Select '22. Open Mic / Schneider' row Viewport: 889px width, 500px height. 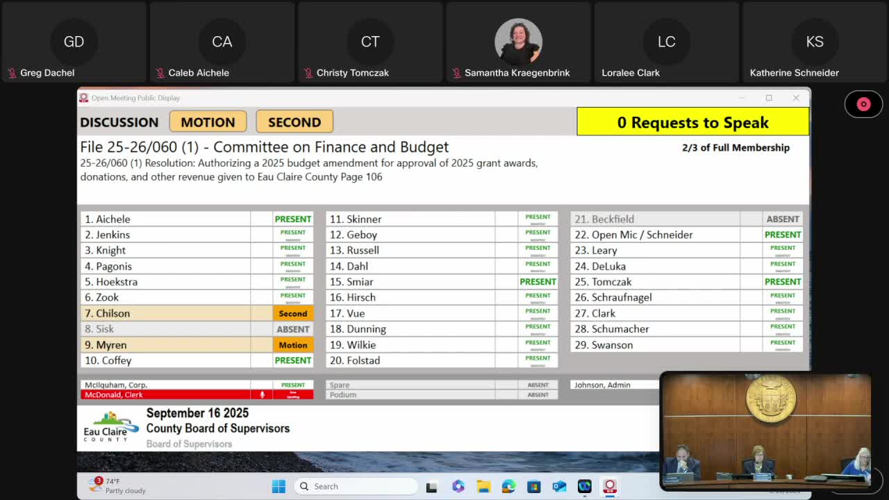pos(687,235)
